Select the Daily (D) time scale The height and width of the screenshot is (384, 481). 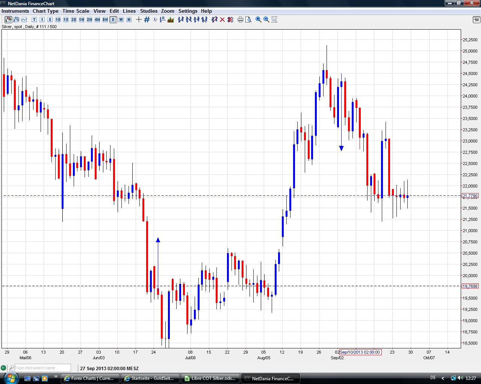tap(113, 19)
